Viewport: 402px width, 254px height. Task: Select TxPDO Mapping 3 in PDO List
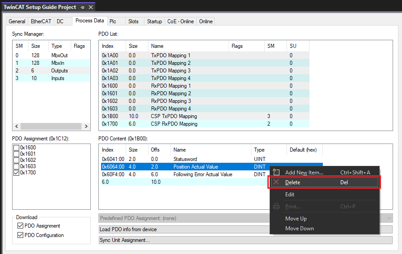click(x=205, y=71)
